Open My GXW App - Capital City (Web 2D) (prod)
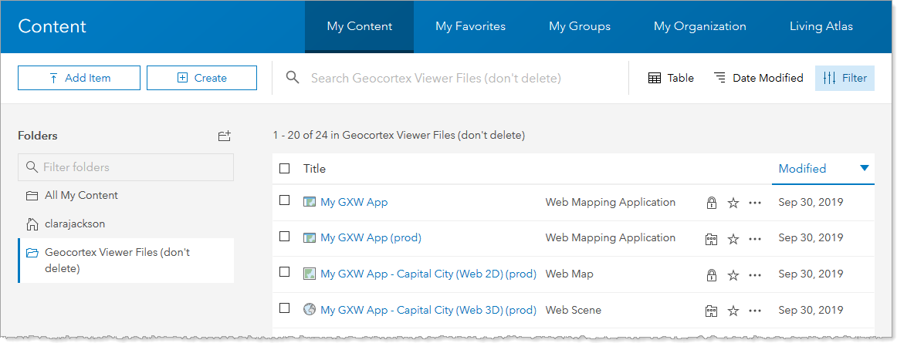 pyautogui.click(x=428, y=274)
